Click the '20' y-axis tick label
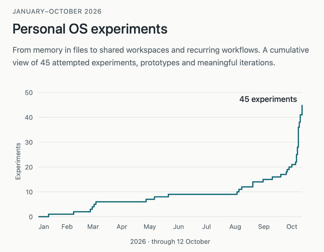Image resolution: width=324 pixels, height=252 pixels. (x=29, y=167)
